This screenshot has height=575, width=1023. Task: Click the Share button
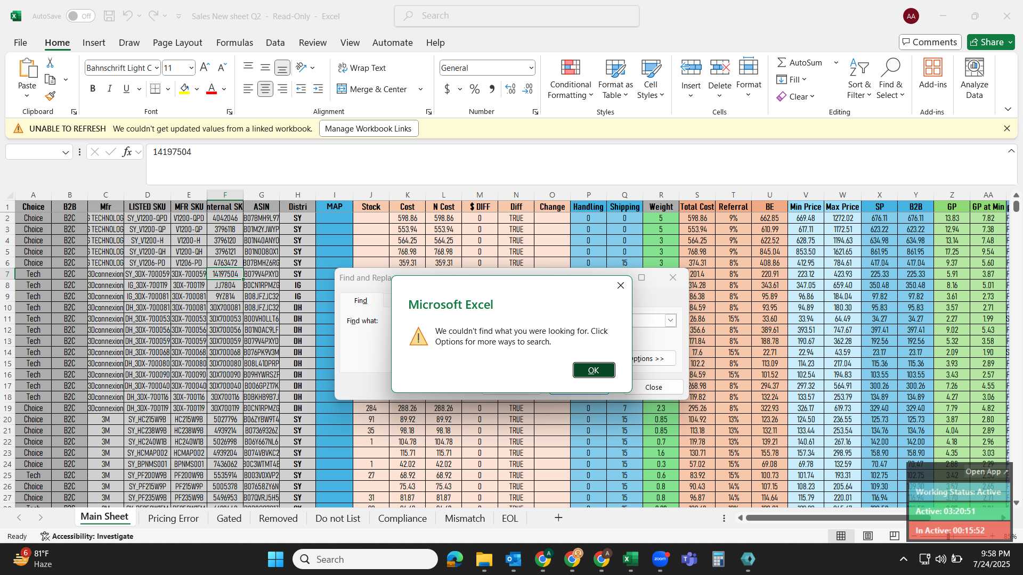click(990, 42)
